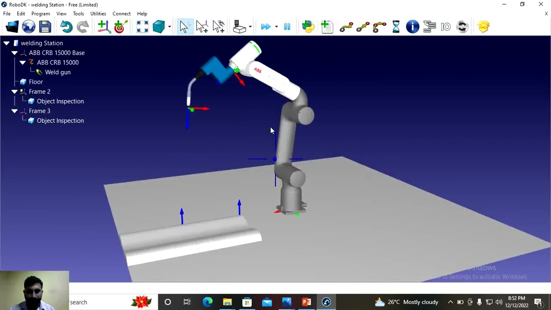Select Object Inspection under Frame 2
Viewport: 551px width, 310px height.
(60, 101)
